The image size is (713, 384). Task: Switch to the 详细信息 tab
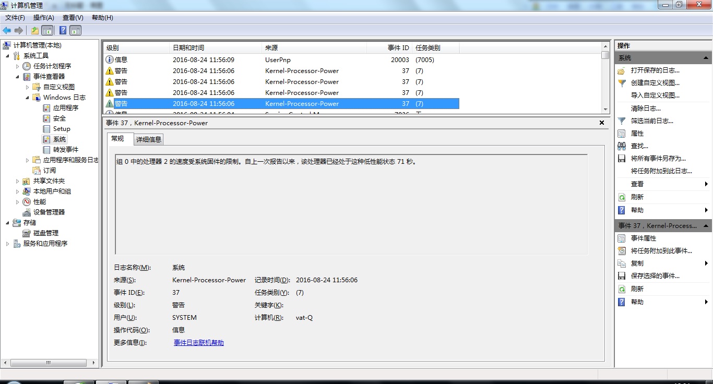147,139
